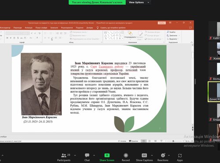Select the triangle shape in the shapes gallery
The width and height of the screenshot is (220, 163).
point(106,35)
